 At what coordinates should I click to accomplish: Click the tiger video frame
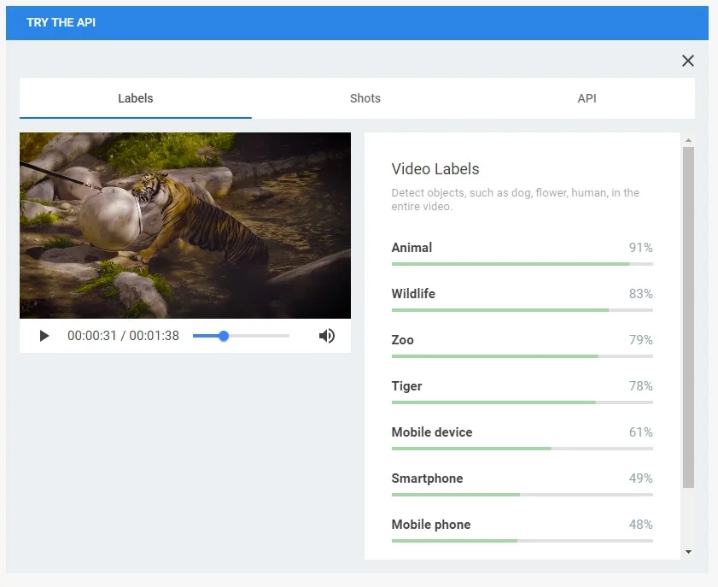(x=184, y=225)
